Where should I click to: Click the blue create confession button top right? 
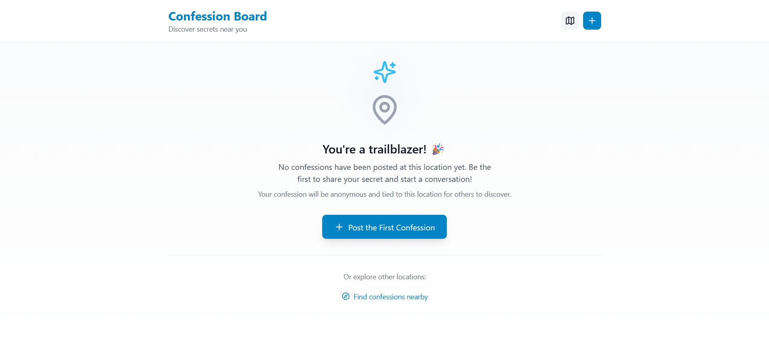point(591,20)
